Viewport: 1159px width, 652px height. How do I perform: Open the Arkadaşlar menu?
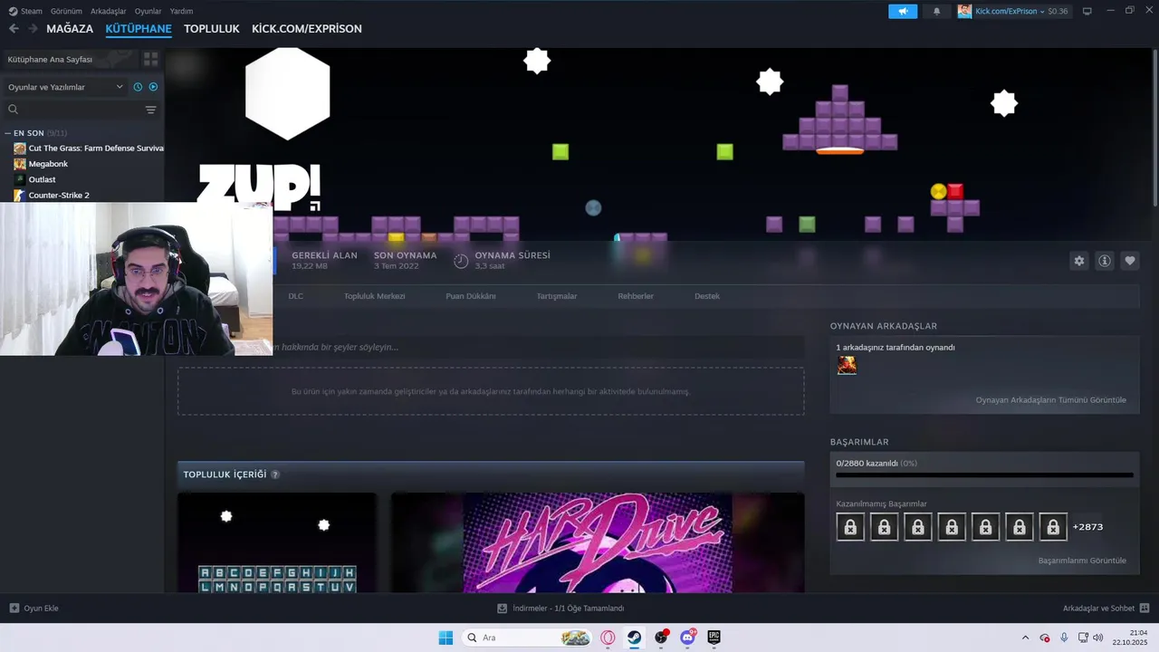109,11
